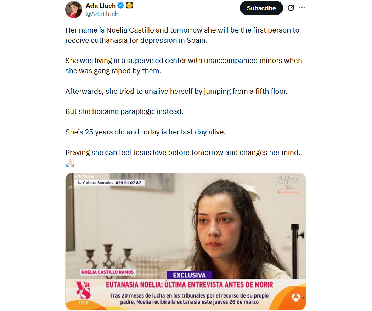
Task: Open the @AdaLluch handle link
Action: tap(102, 14)
